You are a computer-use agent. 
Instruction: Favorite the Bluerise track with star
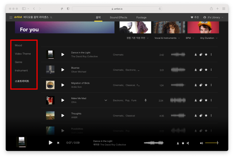[206, 70]
